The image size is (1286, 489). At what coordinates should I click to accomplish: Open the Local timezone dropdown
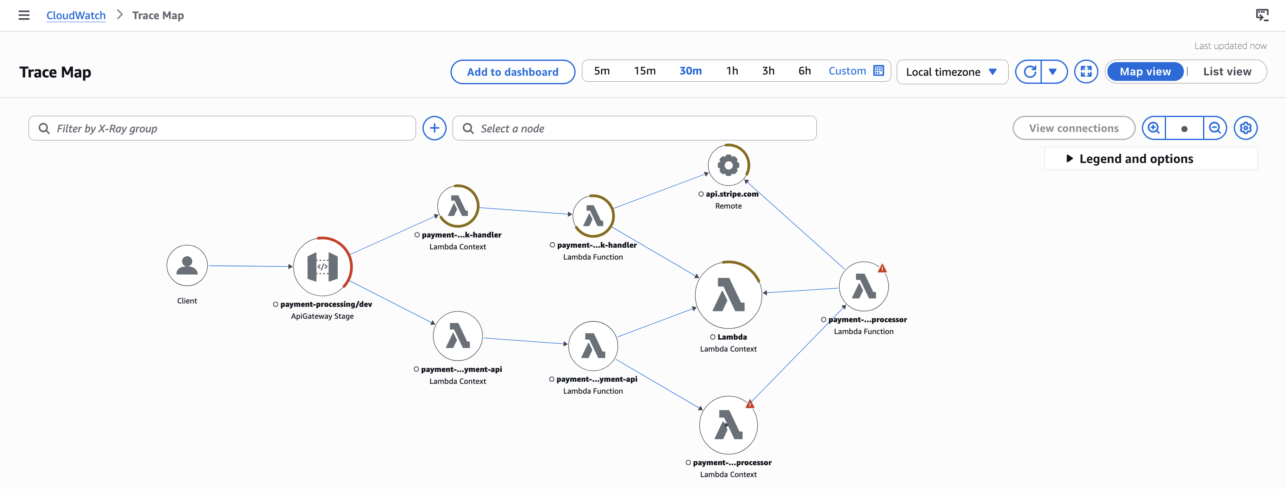[x=952, y=72]
